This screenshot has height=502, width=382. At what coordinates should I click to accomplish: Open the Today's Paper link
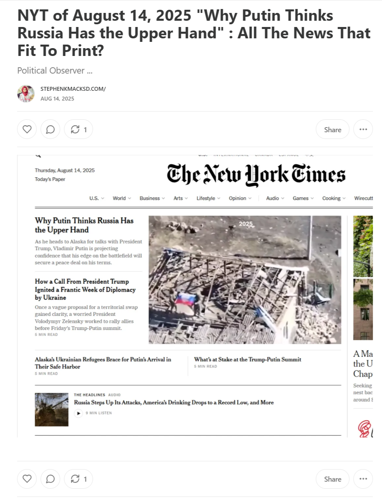click(x=50, y=179)
